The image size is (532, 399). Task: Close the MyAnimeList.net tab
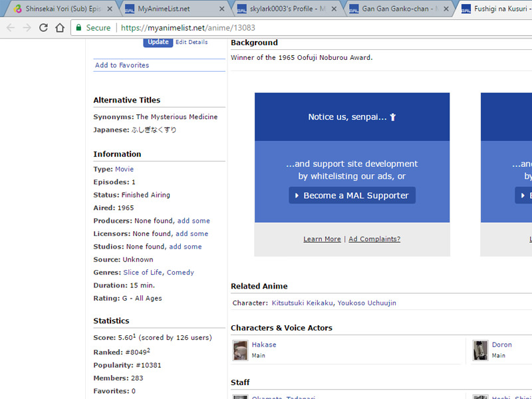coord(221,9)
